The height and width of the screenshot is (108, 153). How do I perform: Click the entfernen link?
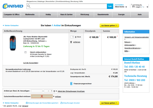coord(77,42)
